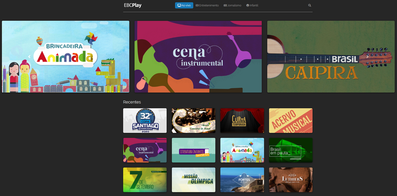This screenshot has width=397, height=196.
Task: Open the search magnifier icon
Action: click(x=310, y=5)
